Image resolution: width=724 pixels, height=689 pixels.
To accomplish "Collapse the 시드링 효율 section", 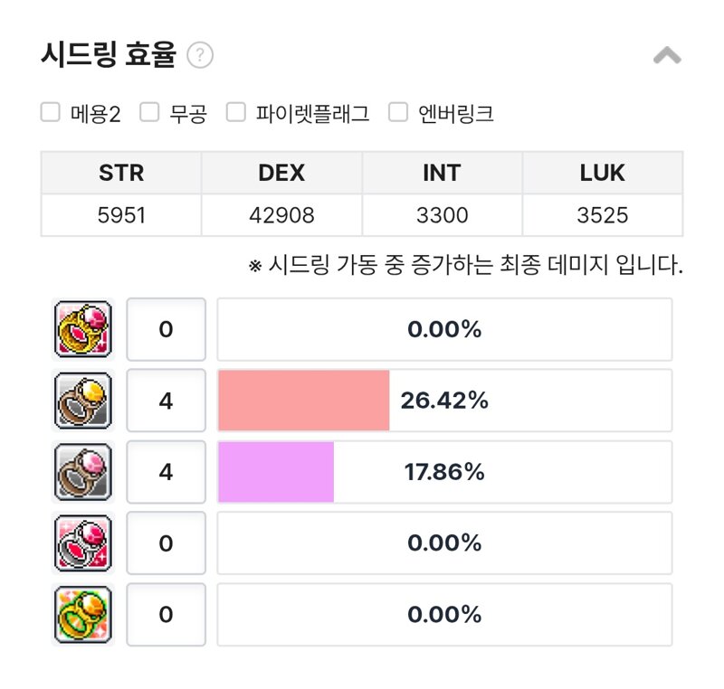I will [667, 55].
